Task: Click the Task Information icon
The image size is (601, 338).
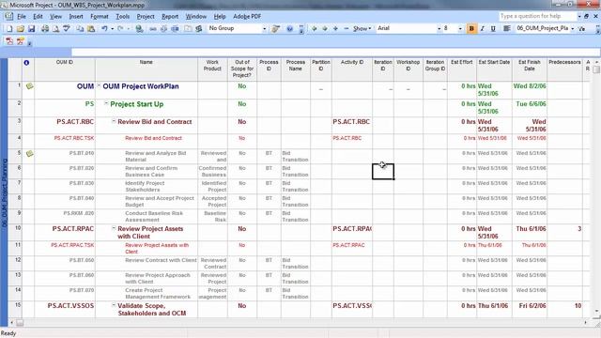Action: (188, 29)
